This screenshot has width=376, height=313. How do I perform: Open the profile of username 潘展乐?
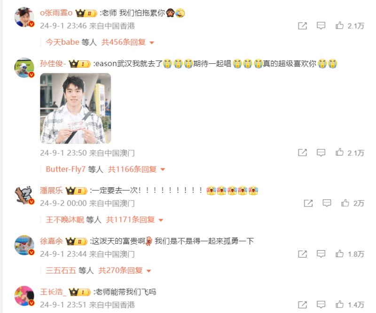click(x=51, y=191)
